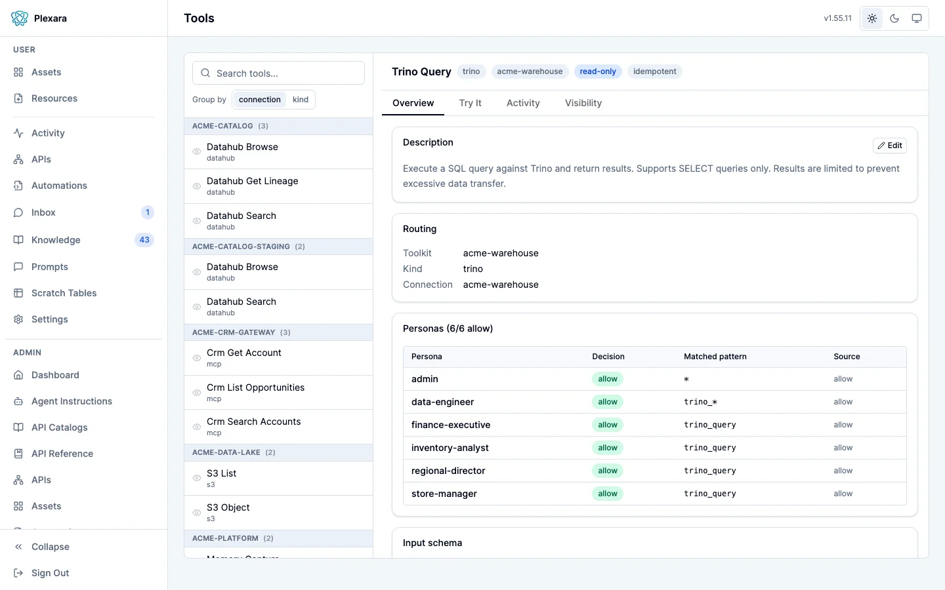Switch to system theme
Image resolution: width=945 pixels, height=590 pixels.
(x=917, y=18)
